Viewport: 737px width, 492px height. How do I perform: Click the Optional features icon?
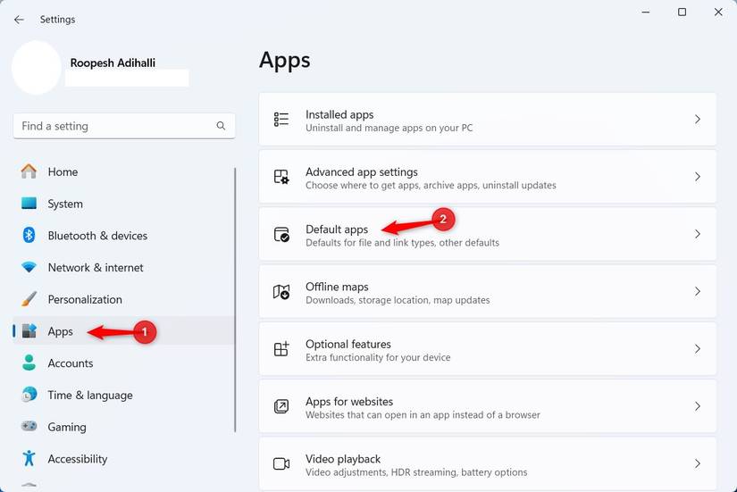pyautogui.click(x=281, y=349)
